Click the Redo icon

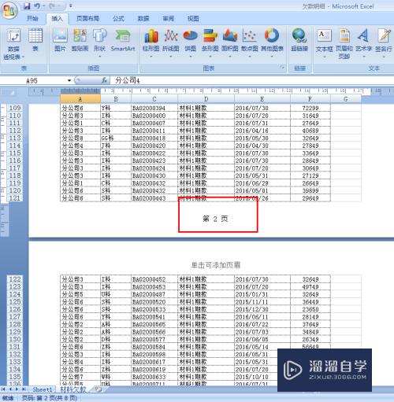tap(52, 6)
